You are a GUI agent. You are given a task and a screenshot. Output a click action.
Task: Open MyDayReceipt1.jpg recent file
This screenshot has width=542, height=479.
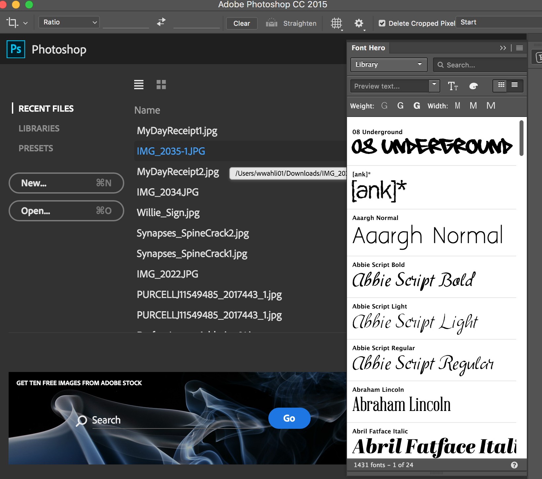point(177,131)
